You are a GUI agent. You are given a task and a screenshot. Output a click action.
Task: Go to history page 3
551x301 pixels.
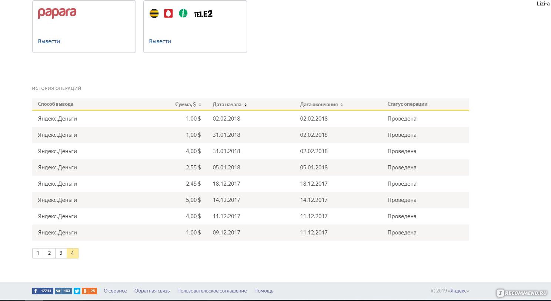click(61, 253)
